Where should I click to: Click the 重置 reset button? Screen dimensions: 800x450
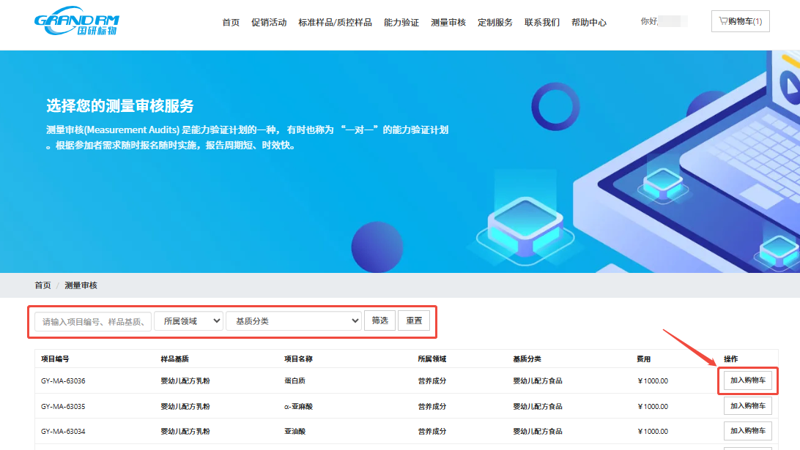click(414, 320)
